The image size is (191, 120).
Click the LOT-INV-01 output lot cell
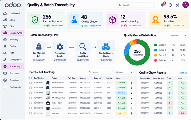tap(98, 93)
